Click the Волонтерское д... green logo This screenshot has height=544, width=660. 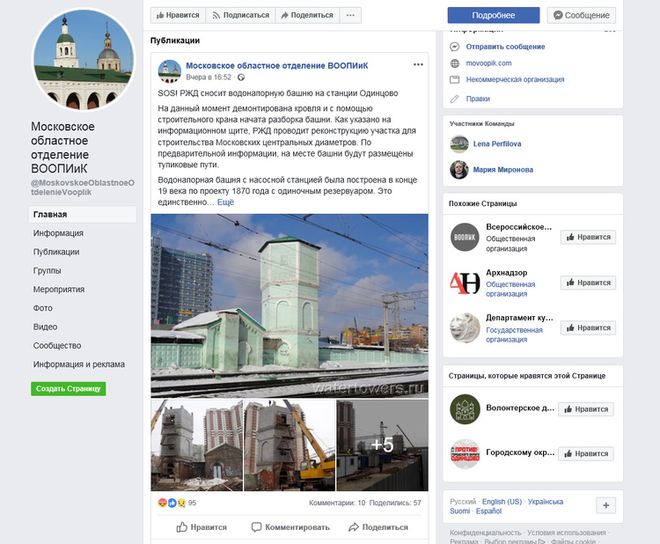(465, 408)
